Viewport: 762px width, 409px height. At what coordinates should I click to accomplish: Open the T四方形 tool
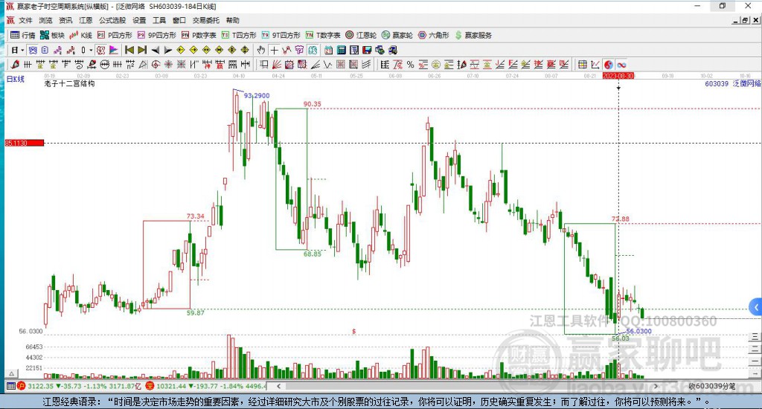239,35
